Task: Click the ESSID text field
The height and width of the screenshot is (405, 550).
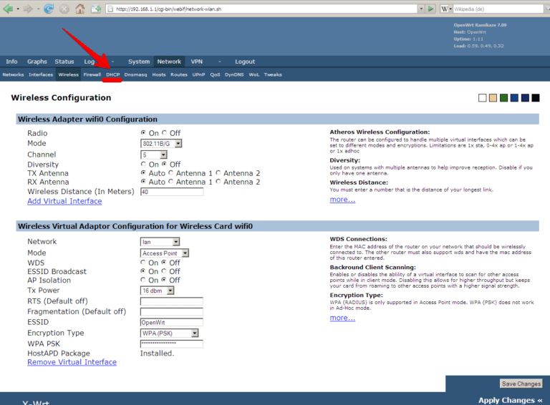Action: (x=171, y=322)
